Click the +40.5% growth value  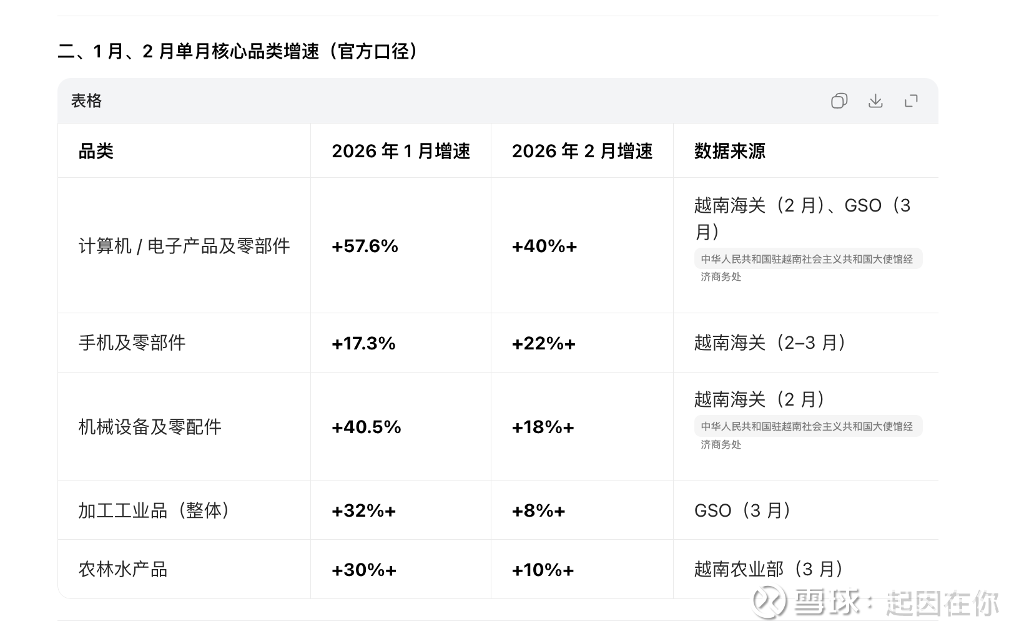[x=366, y=427]
